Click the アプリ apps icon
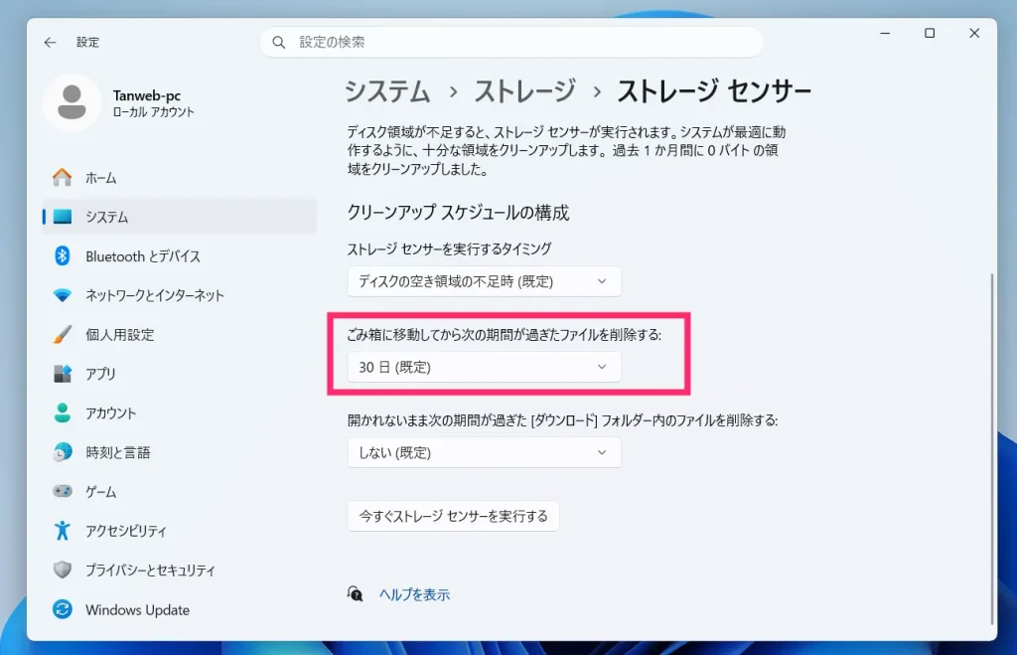Image resolution: width=1017 pixels, height=655 pixels. (63, 374)
